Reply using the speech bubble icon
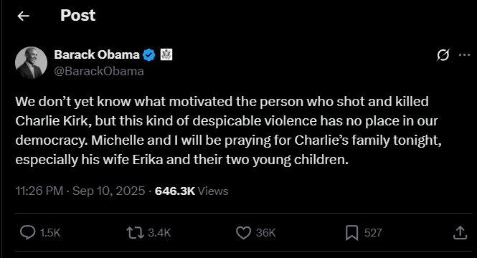The image size is (477, 258). (x=28, y=233)
